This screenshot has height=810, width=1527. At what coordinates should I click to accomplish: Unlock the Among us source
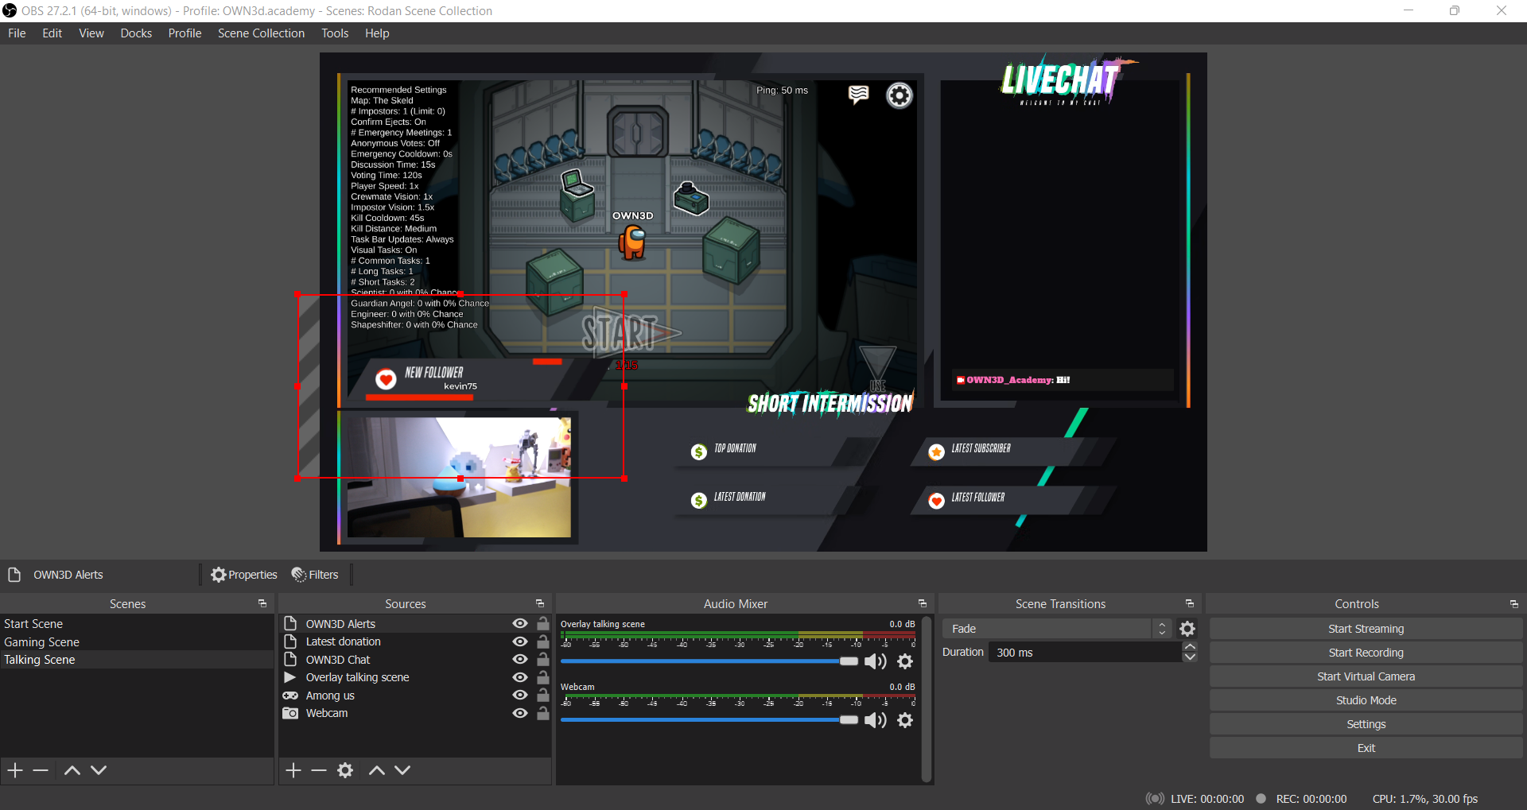coord(543,696)
